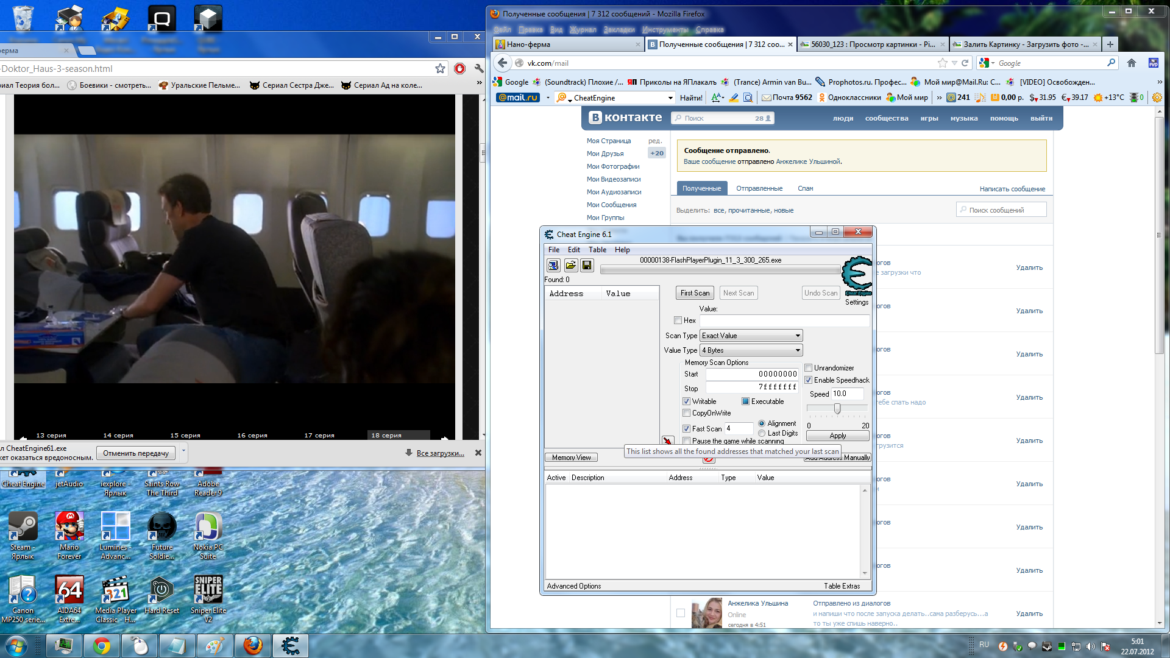Open Cheat Engine Edit menu
The width and height of the screenshot is (1170, 658).
[574, 250]
